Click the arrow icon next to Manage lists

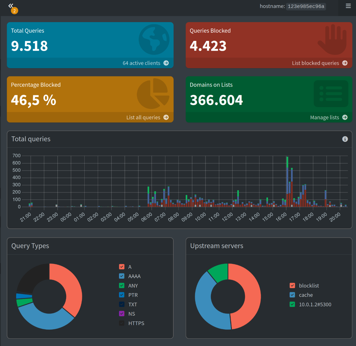pyautogui.click(x=345, y=117)
